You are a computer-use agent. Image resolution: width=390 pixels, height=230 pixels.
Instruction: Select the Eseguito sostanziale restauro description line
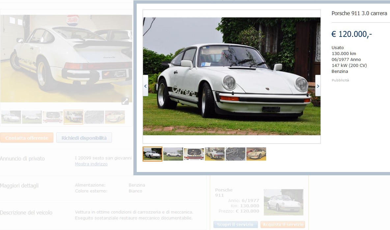coord(134,218)
